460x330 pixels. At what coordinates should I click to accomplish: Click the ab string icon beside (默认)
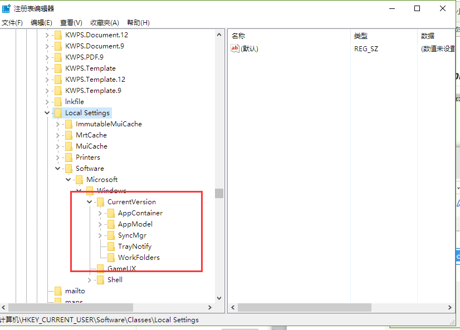pyautogui.click(x=235, y=48)
